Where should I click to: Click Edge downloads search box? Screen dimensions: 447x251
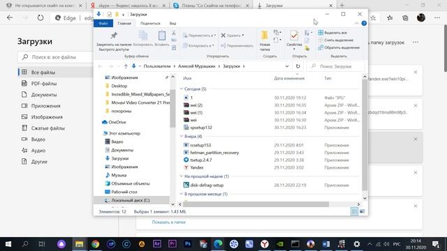click(56, 57)
